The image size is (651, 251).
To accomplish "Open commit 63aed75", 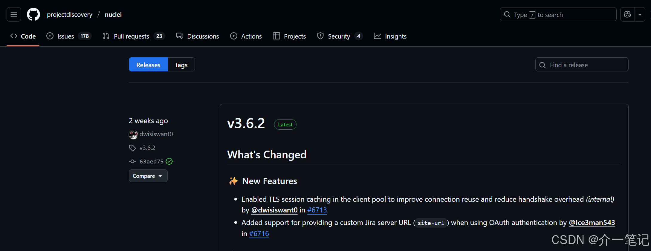I will pyautogui.click(x=152, y=161).
